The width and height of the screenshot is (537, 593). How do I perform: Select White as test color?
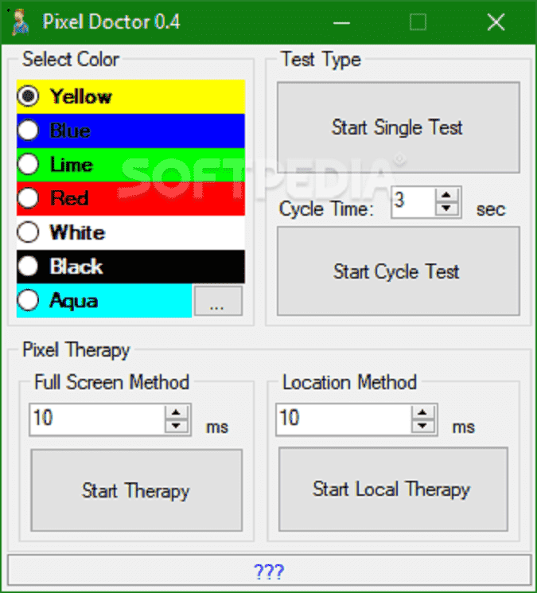pyautogui.click(x=29, y=232)
